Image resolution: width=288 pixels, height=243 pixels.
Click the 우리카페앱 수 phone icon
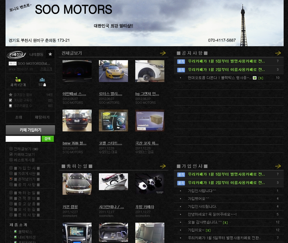[x=11, y=106]
